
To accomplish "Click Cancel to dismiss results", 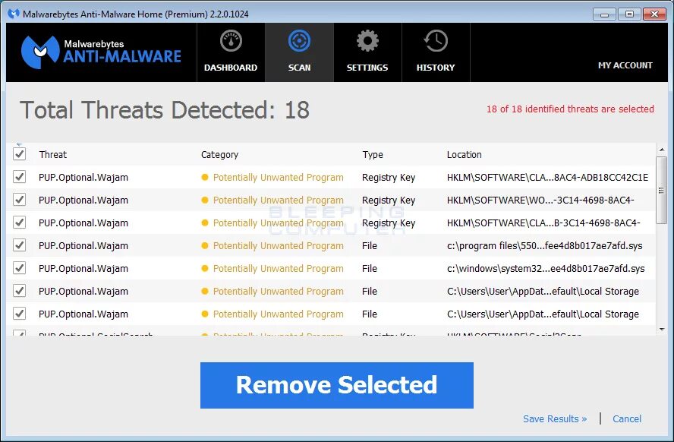I will point(627,418).
